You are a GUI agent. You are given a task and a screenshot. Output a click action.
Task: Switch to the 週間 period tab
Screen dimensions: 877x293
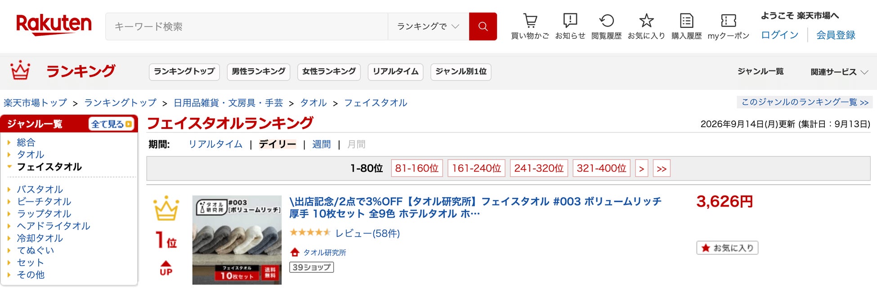[x=321, y=144]
